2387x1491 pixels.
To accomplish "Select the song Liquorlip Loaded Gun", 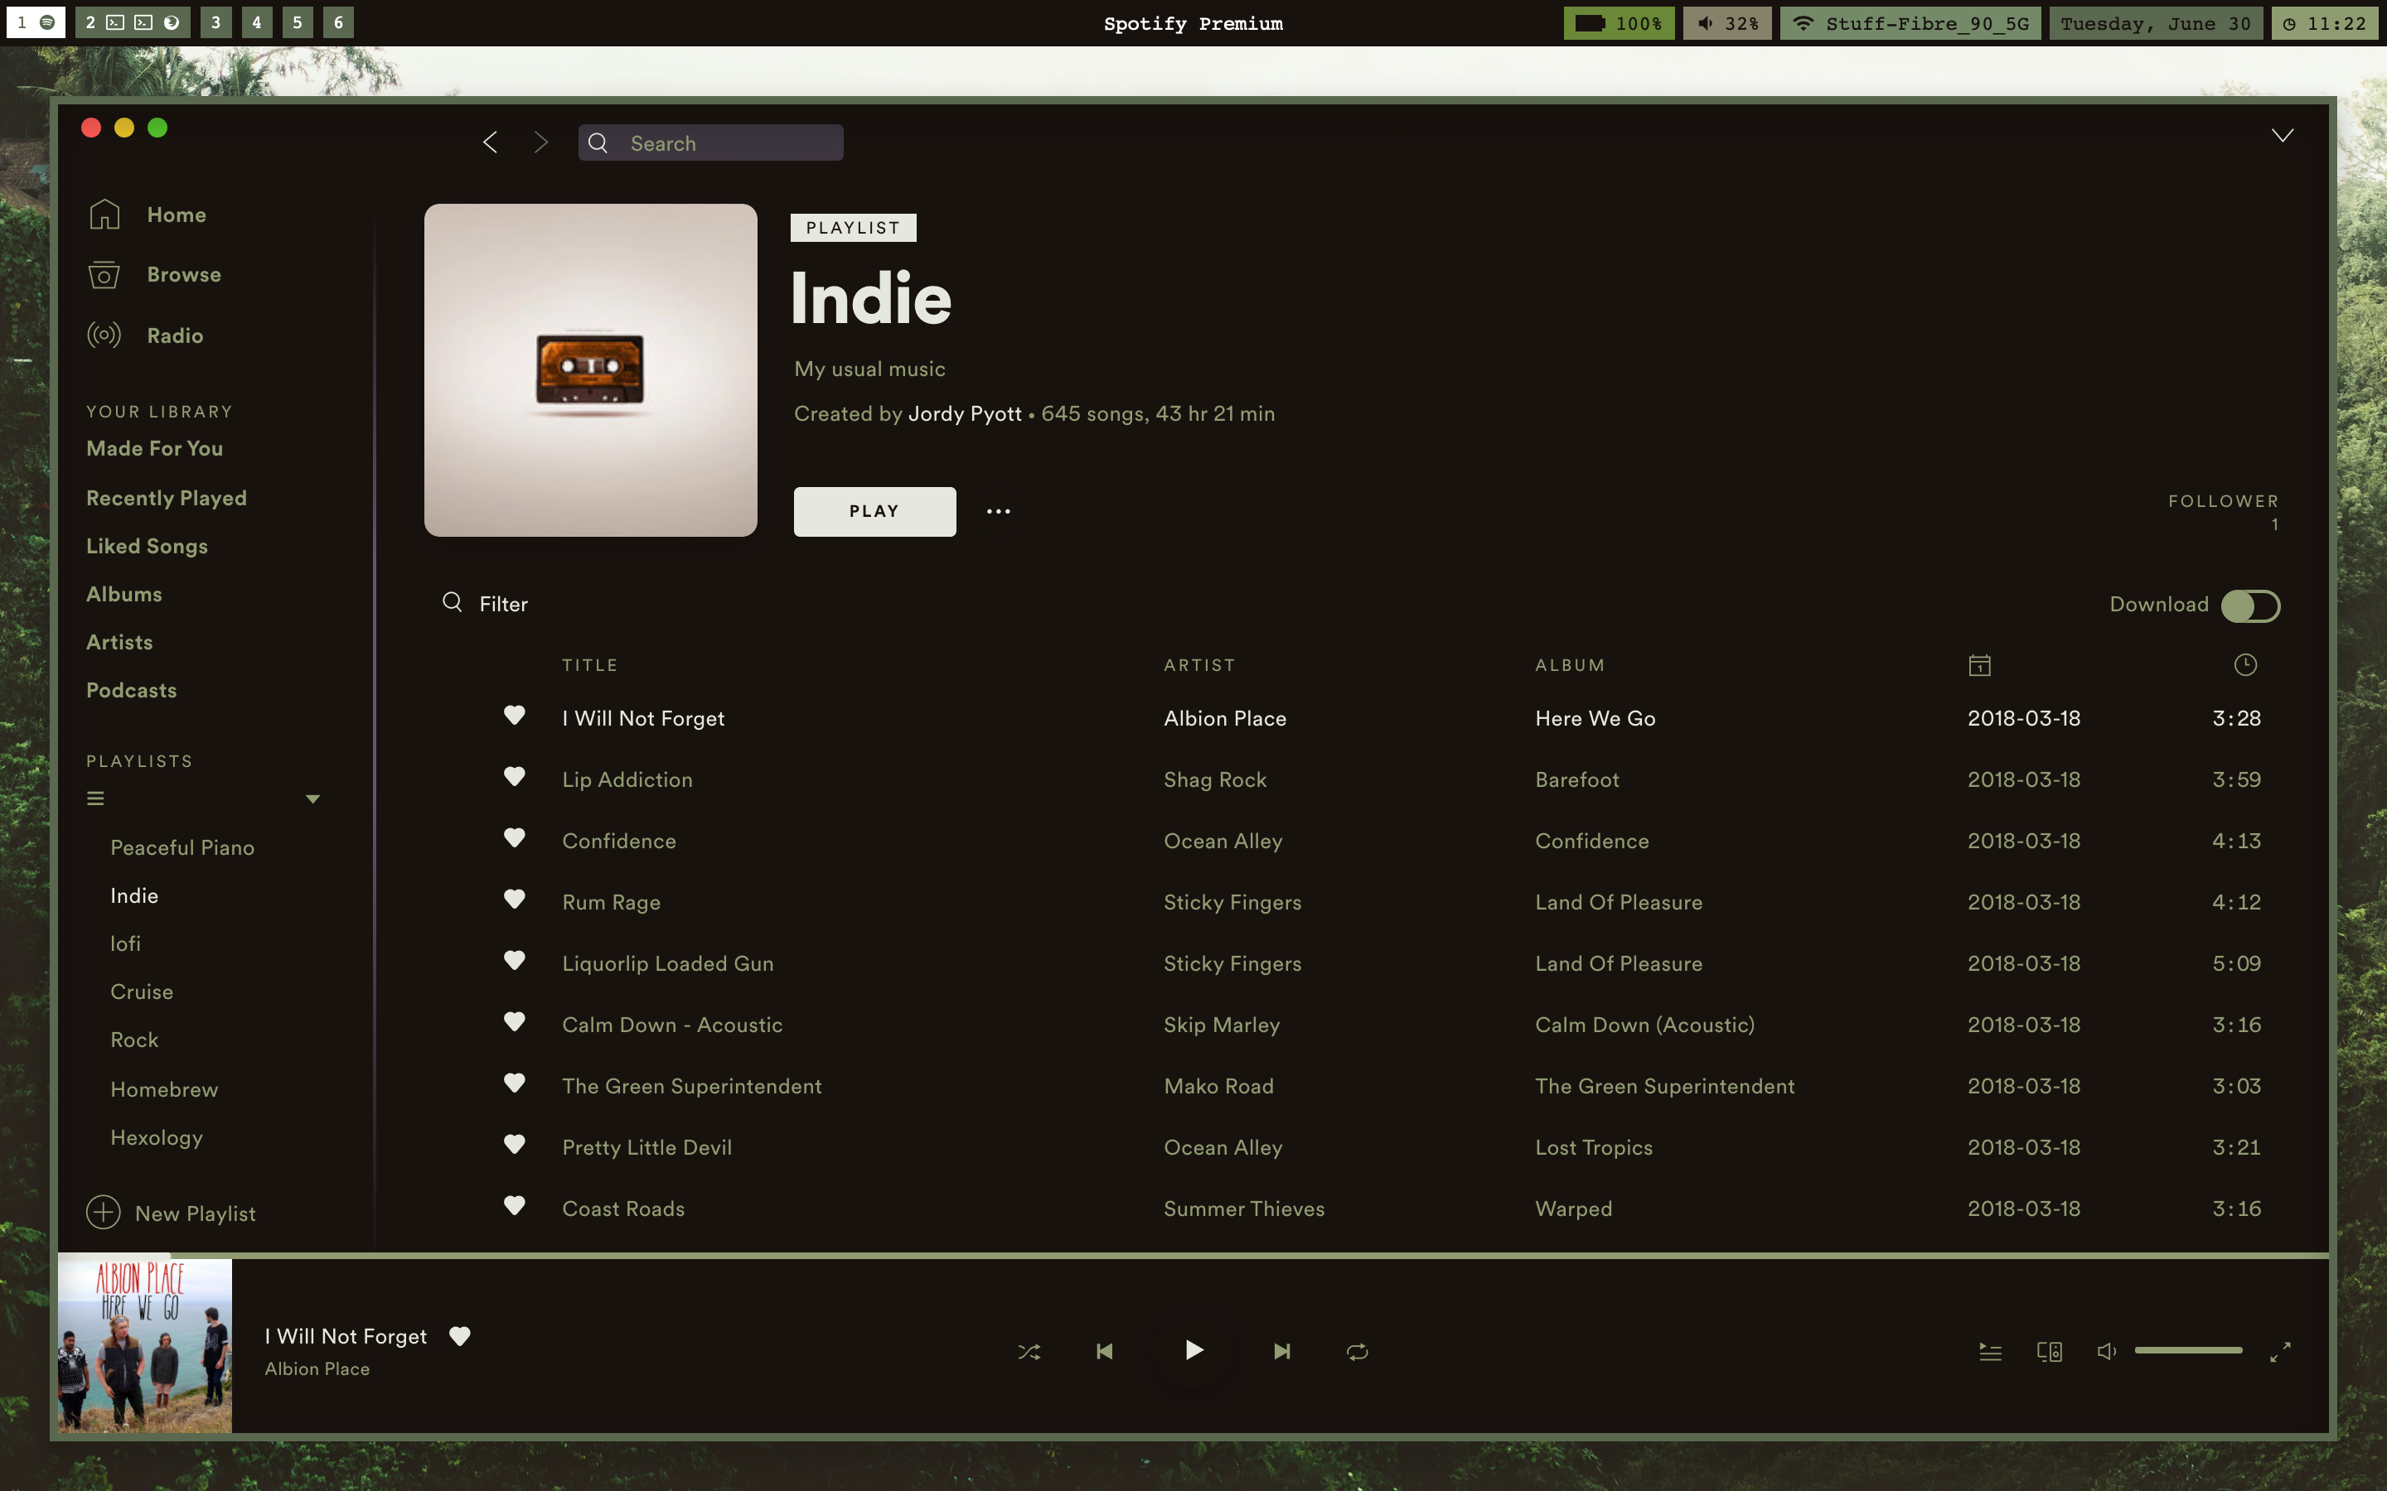I will pyautogui.click(x=668, y=963).
